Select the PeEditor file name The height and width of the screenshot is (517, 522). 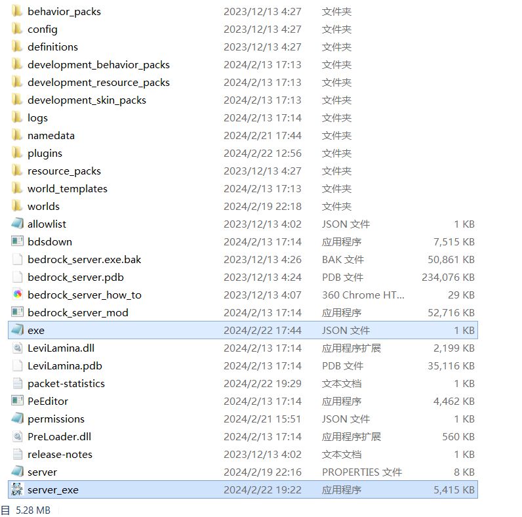tap(48, 401)
